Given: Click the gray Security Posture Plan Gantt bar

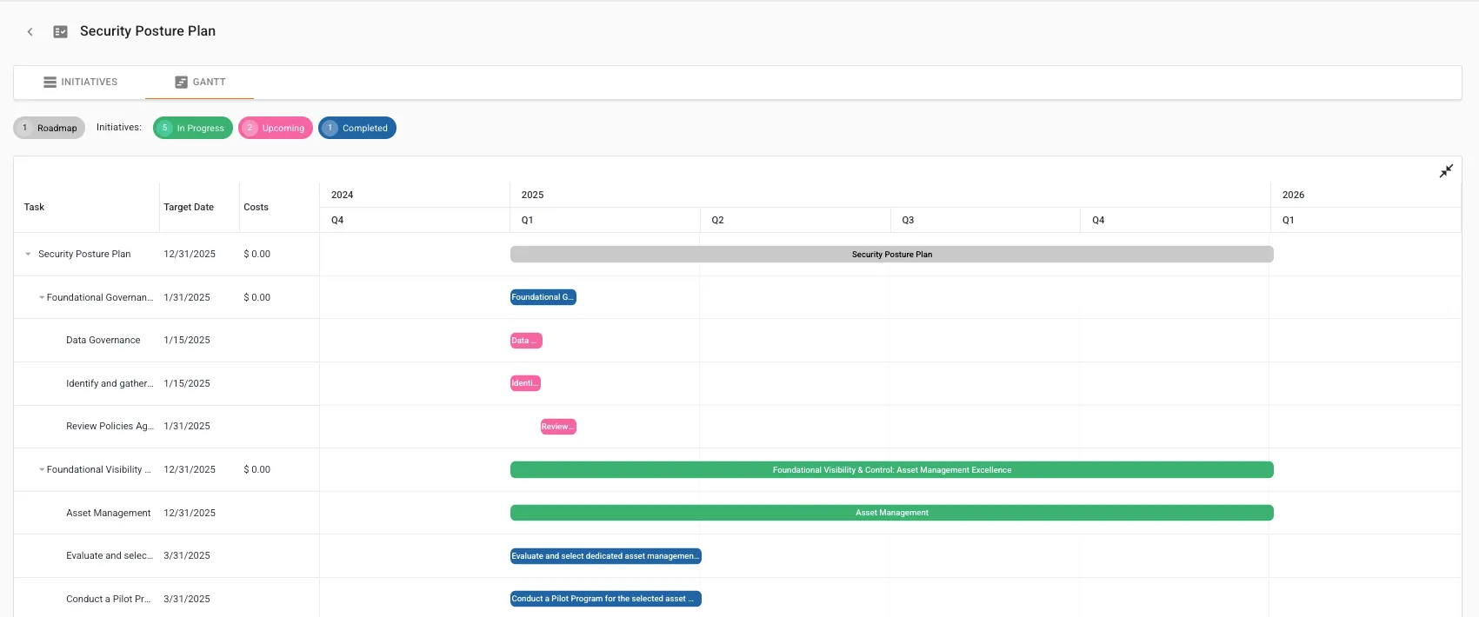Looking at the screenshot, I should (892, 255).
